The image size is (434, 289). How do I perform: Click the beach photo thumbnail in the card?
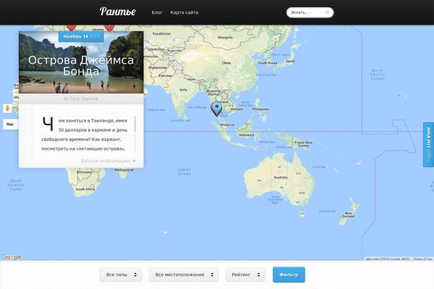pos(81,62)
